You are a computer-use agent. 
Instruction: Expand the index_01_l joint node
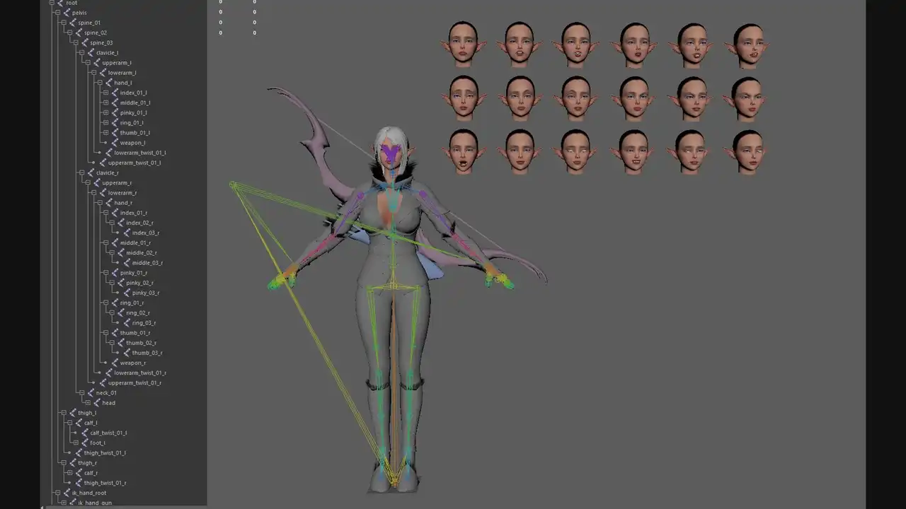coord(105,93)
